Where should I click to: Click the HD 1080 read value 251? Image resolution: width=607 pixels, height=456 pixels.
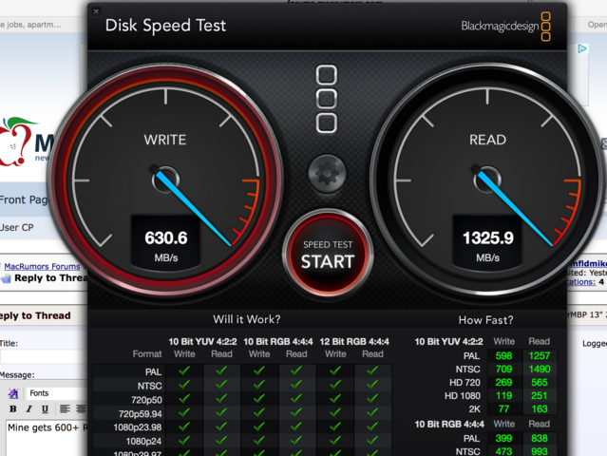pos(540,395)
